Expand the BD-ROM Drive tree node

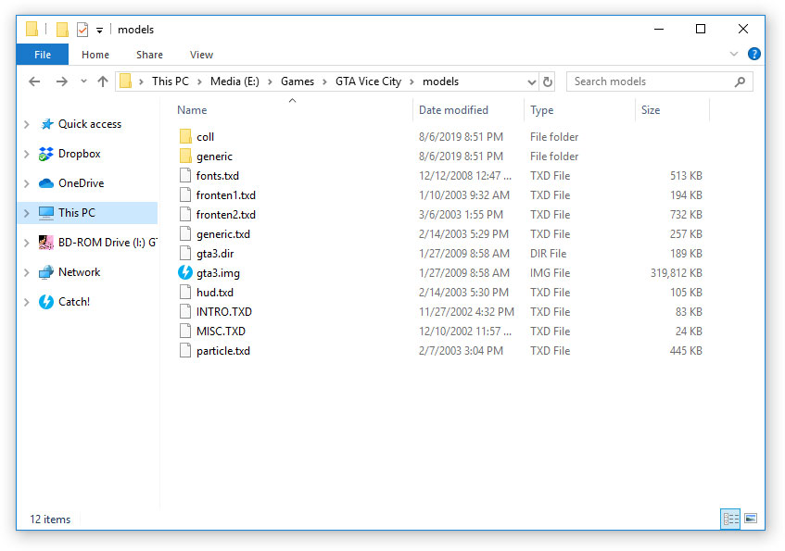[27, 243]
